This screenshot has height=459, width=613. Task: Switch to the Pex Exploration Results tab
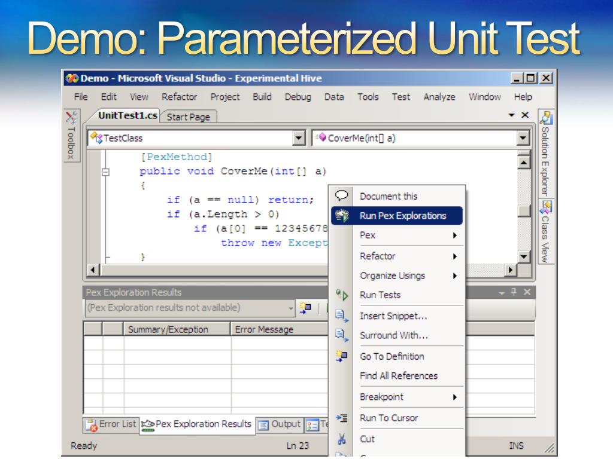197,425
